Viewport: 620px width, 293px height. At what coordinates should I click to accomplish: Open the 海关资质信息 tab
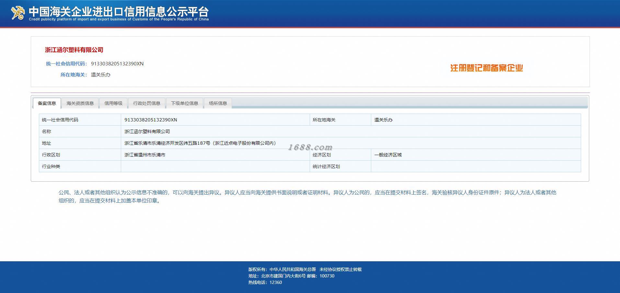click(80, 103)
